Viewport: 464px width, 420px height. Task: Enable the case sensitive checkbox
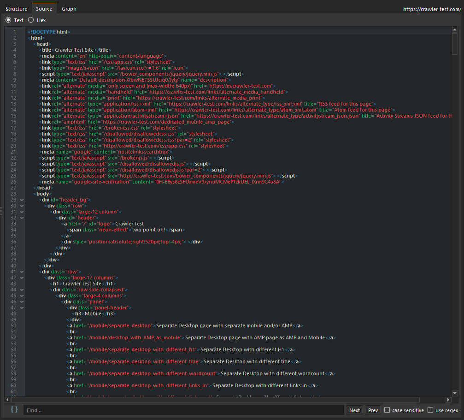click(x=387, y=410)
